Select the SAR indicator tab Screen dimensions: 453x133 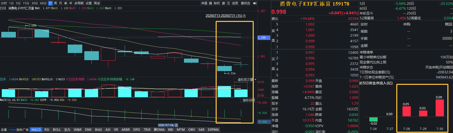[201, 130]
